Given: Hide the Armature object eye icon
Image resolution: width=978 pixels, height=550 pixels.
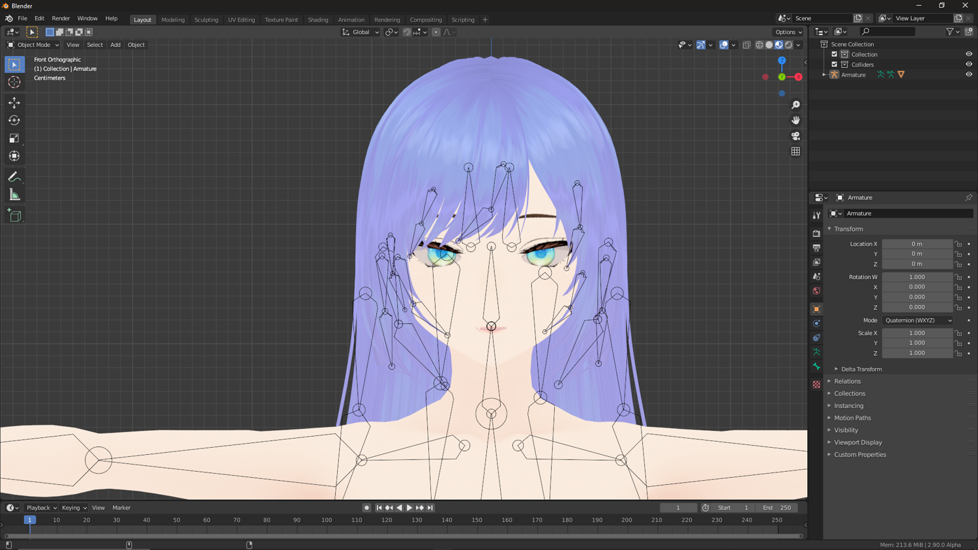Looking at the screenshot, I should pyautogui.click(x=969, y=74).
